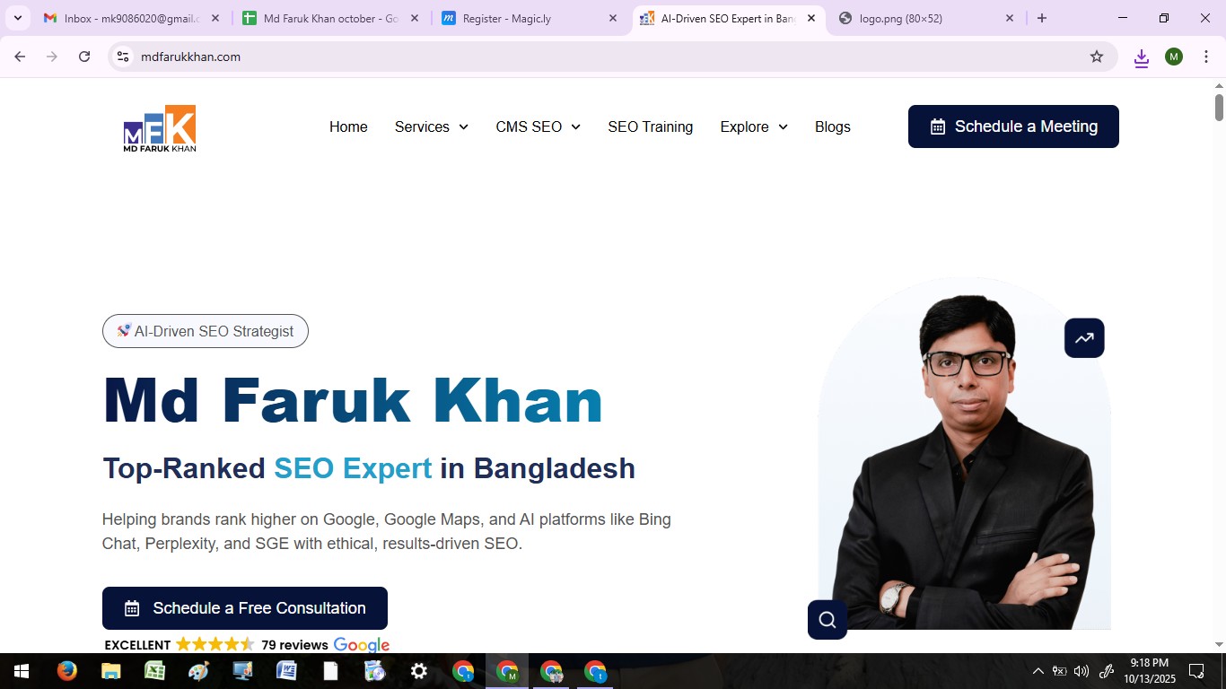Click Schedule a Free Consultation button
The height and width of the screenshot is (689, 1226).
(245, 608)
